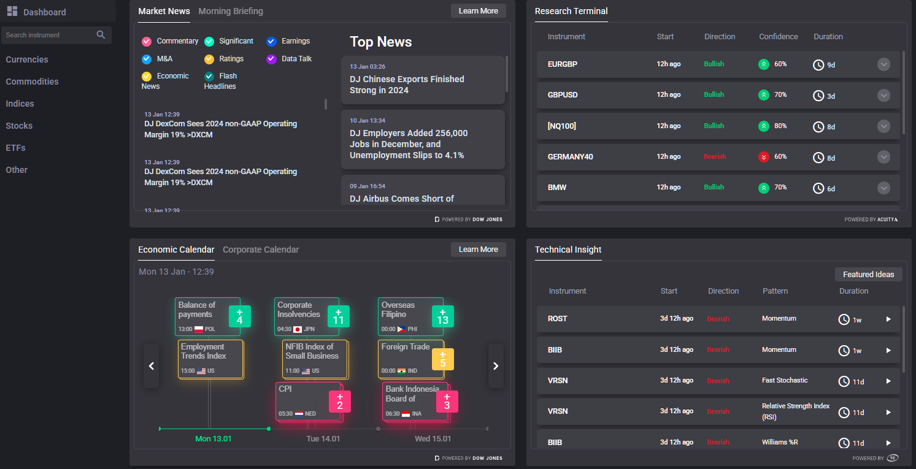The width and height of the screenshot is (916, 469).
Task: Expand the ROST momentum insight details
Action: (x=888, y=319)
